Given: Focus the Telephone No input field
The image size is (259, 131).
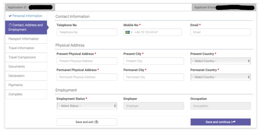Looking at the screenshot, I should coord(87,32).
